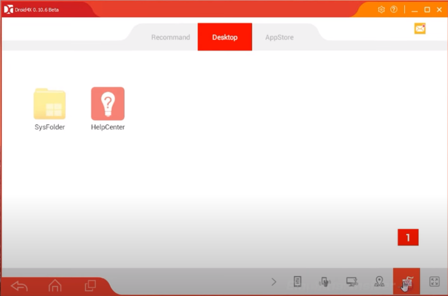Click the tablet document list icon
448x296 pixels.
[x=298, y=282]
